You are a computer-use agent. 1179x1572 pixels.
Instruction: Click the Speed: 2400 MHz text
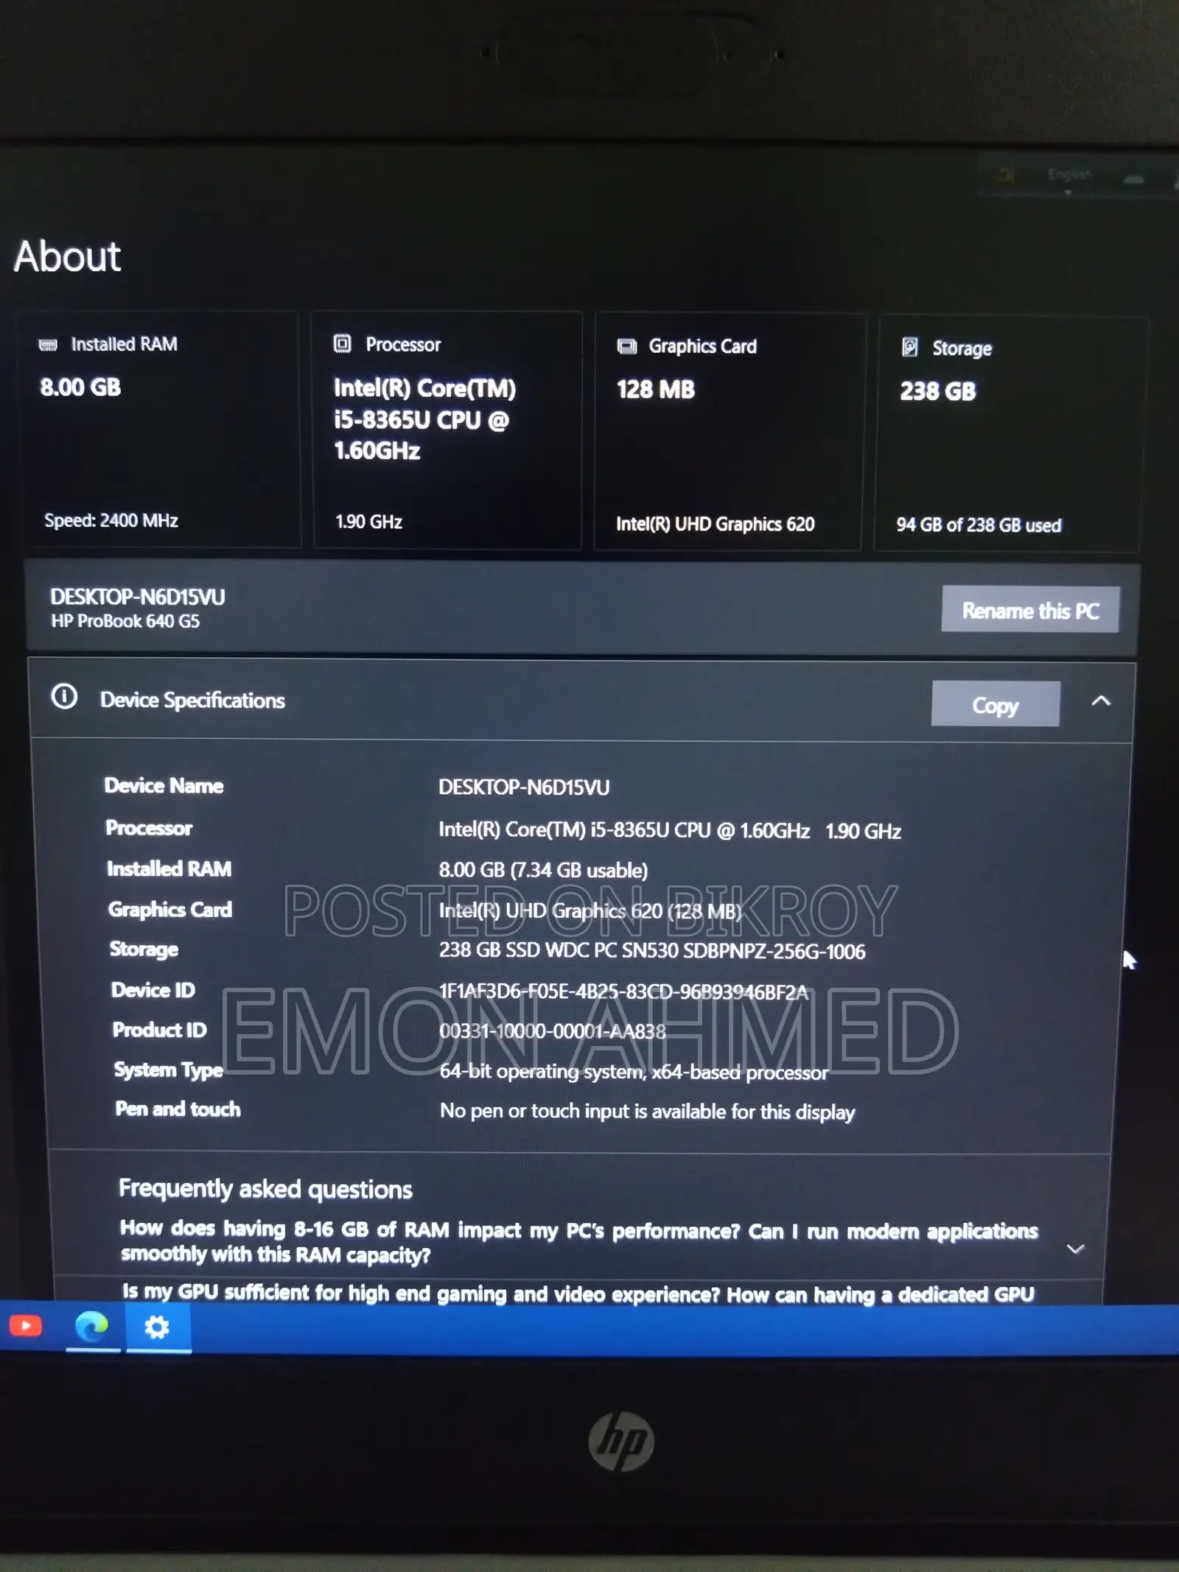(x=111, y=521)
